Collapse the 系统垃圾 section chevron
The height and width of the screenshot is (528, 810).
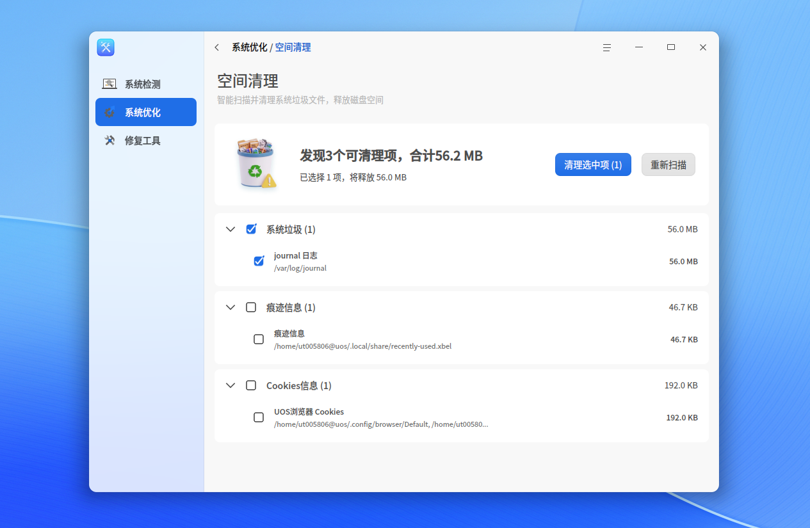(x=231, y=229)
